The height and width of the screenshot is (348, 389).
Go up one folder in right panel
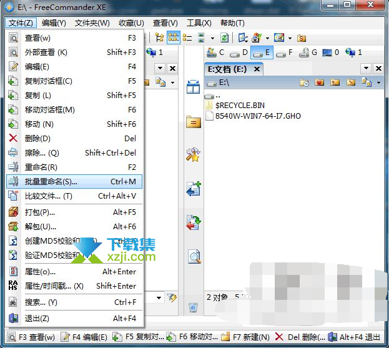pos(335,82)
